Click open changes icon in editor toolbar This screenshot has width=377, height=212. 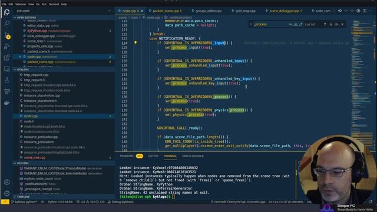coord(340,11)
